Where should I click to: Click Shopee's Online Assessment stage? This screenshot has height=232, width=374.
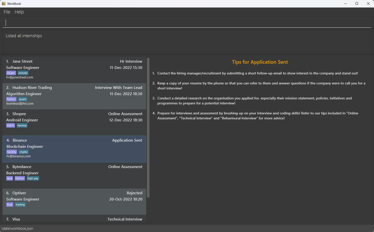point(125,114)
